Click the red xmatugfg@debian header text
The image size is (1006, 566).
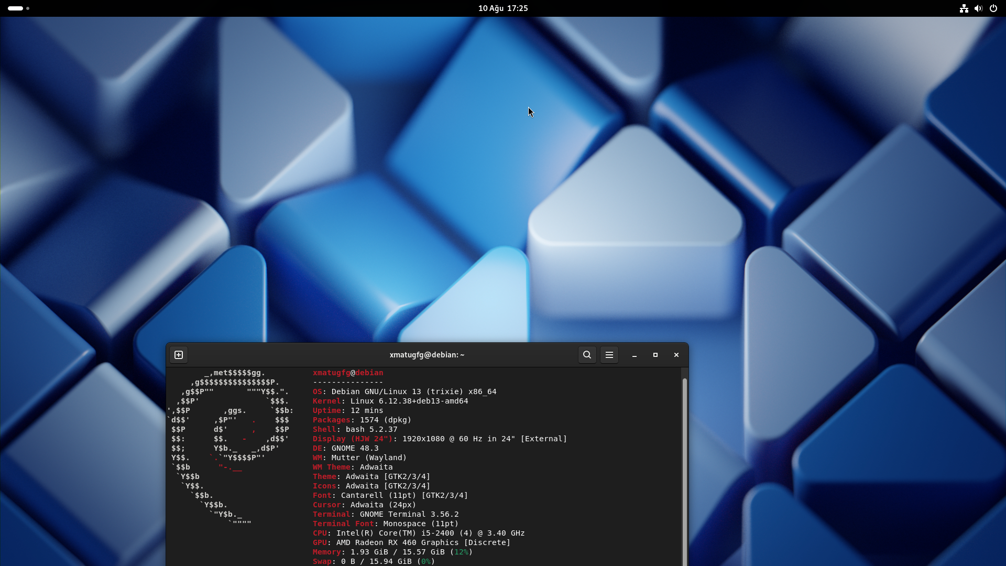click(347, 373)
